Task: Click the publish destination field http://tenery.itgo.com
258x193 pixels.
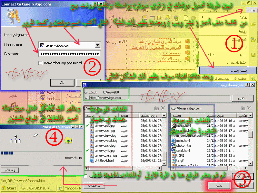Action: click(159, 98)
